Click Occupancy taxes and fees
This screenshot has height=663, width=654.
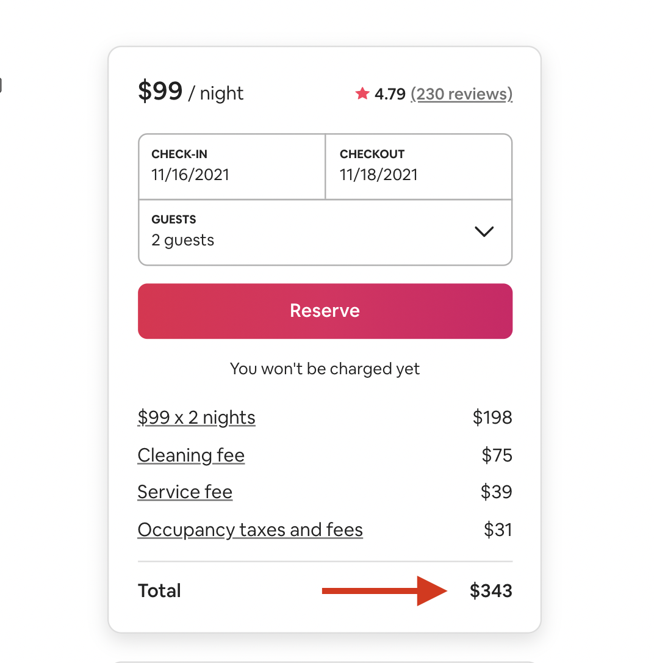[x=250, y=530]
